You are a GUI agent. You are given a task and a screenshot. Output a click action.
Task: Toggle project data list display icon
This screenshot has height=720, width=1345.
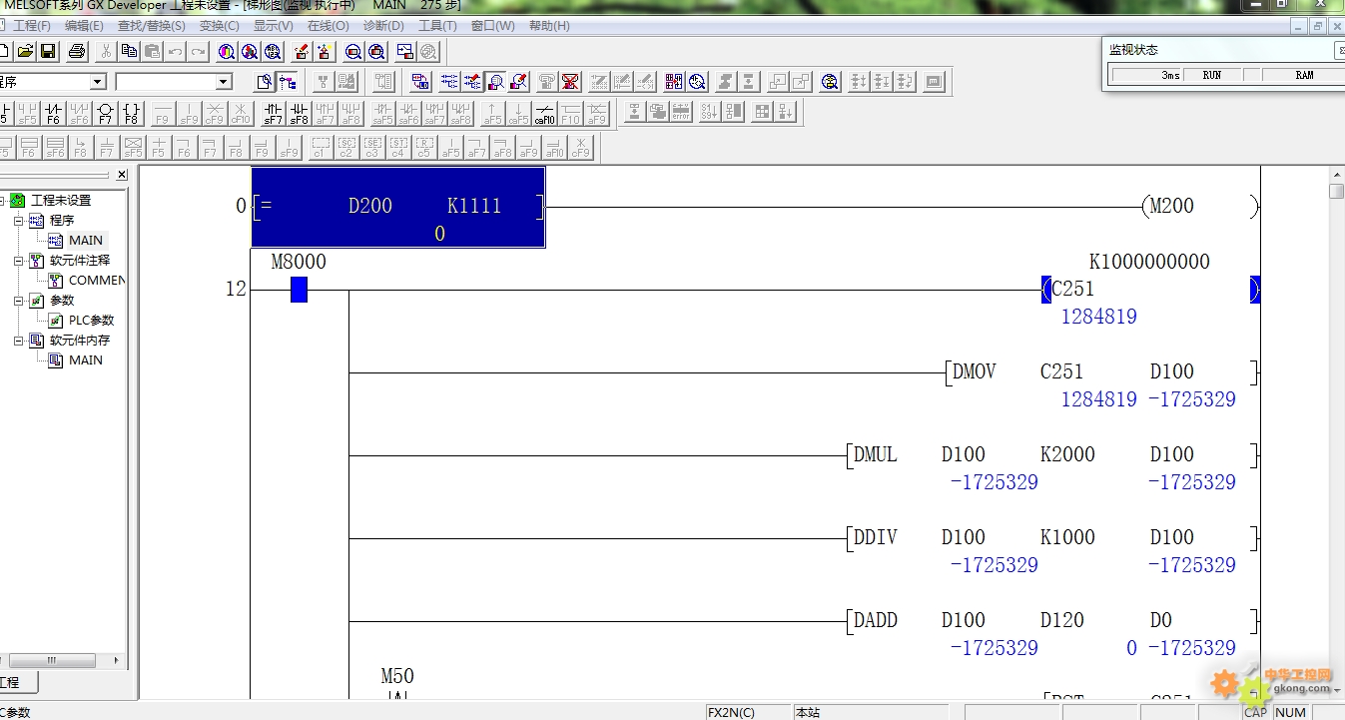click(x=288, y=82)
